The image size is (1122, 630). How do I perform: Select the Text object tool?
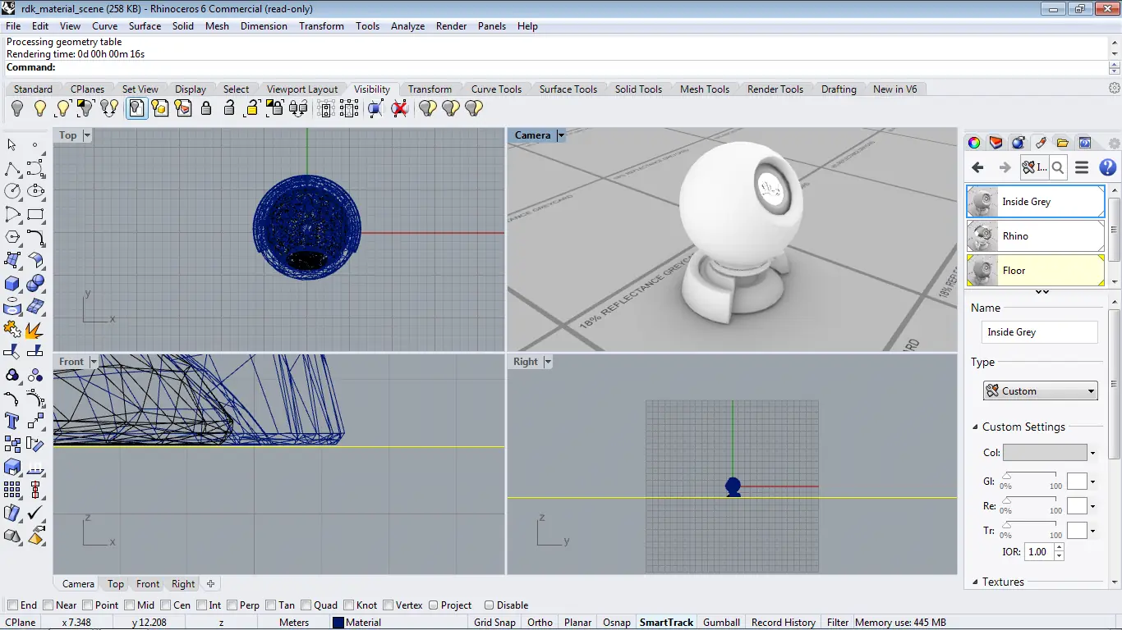pyautogui.click(x=12, y=422)
